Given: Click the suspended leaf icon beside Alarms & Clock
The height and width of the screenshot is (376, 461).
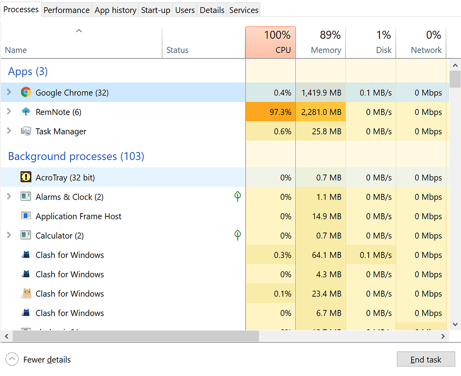Looking at the screenshot, I should [x=237, y=197].
